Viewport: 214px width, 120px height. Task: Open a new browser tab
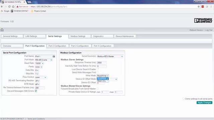(x=29, y=2)
